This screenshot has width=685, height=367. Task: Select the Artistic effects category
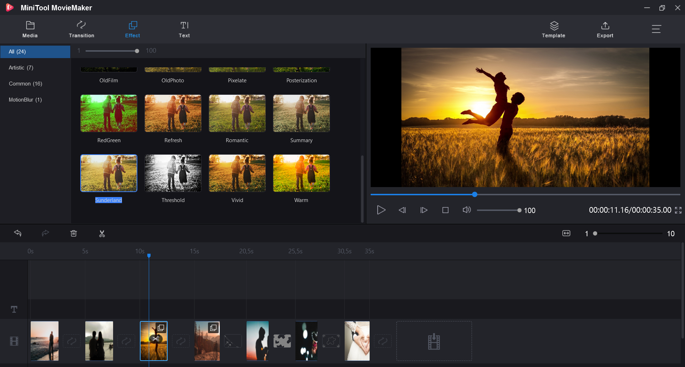21,68
